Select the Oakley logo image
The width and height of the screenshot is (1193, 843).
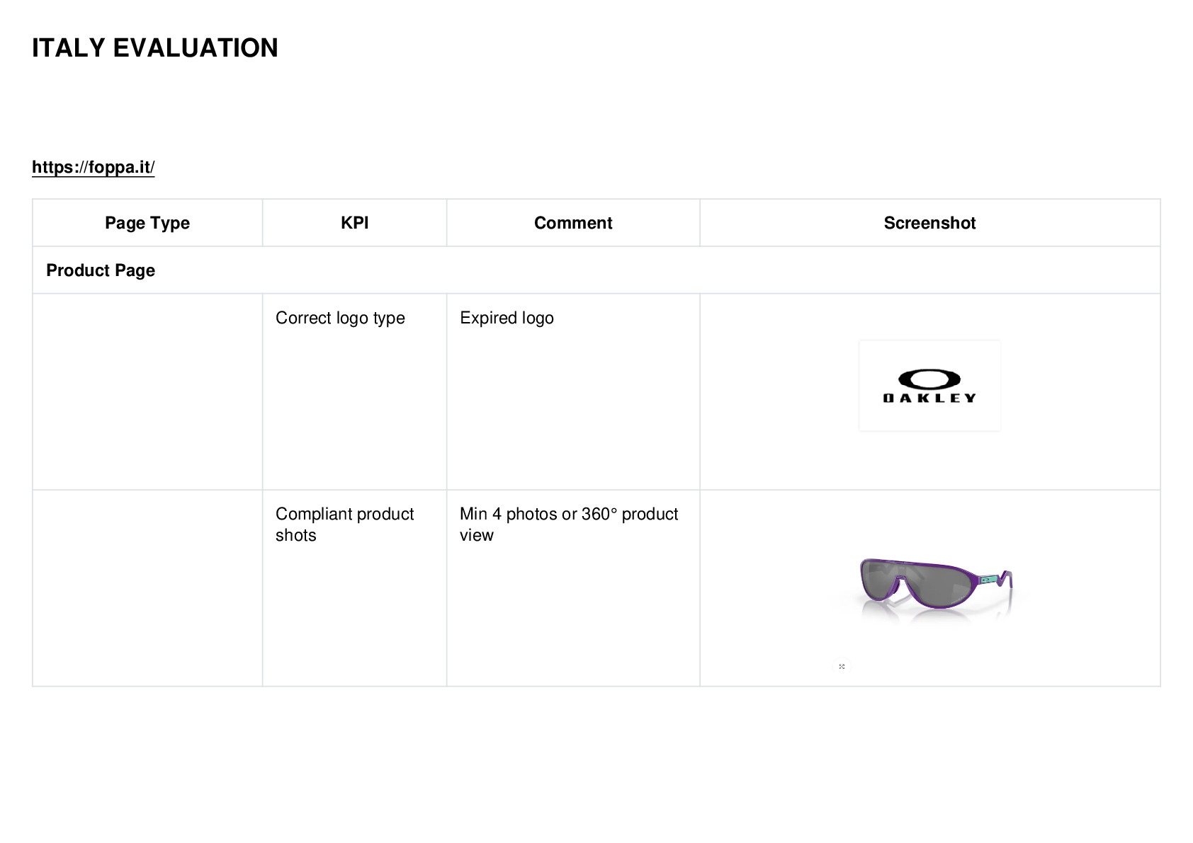pyautogui.click(x=929, y=386)
